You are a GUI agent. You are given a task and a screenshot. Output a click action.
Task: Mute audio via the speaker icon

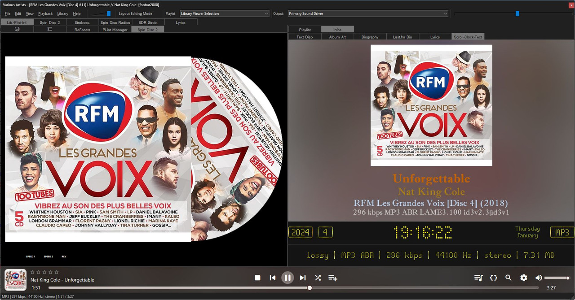pyautogui.click(x=539, y=278)
